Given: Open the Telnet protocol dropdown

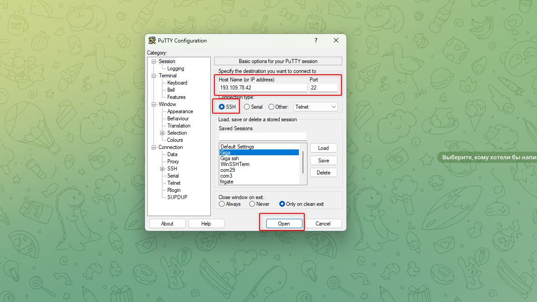Looking at the screenshot, I should pos(315,107).
